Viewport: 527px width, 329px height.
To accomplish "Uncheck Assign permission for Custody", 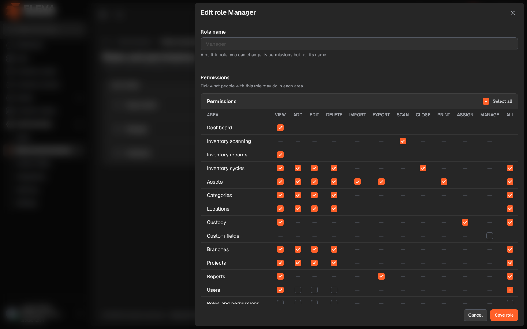I will click(465, 222).
